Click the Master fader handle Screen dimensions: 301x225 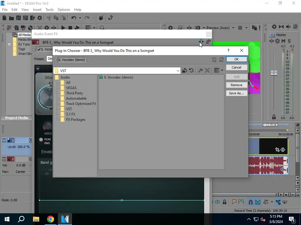pyautogui.click(x=274, y=73)
